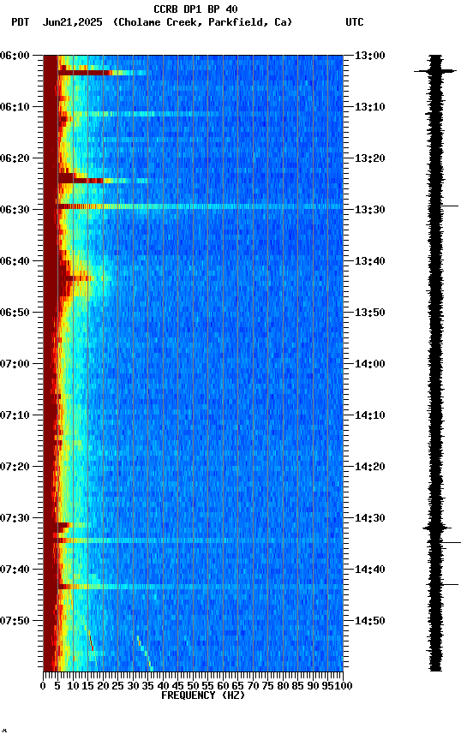Click the '06:30' PDT time label
Screen dimensions: 473x740
(x=15, y=210)
